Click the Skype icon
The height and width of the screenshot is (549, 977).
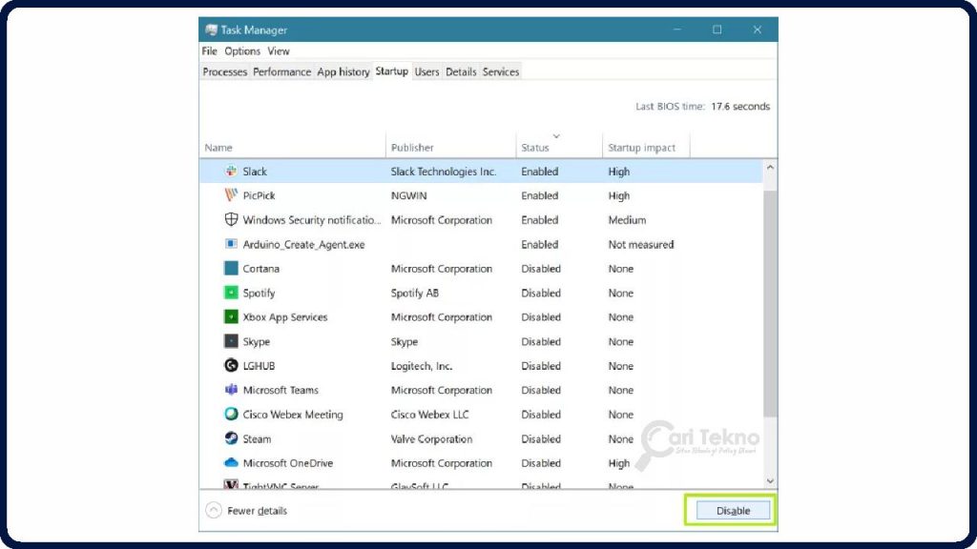click(229, 341)
